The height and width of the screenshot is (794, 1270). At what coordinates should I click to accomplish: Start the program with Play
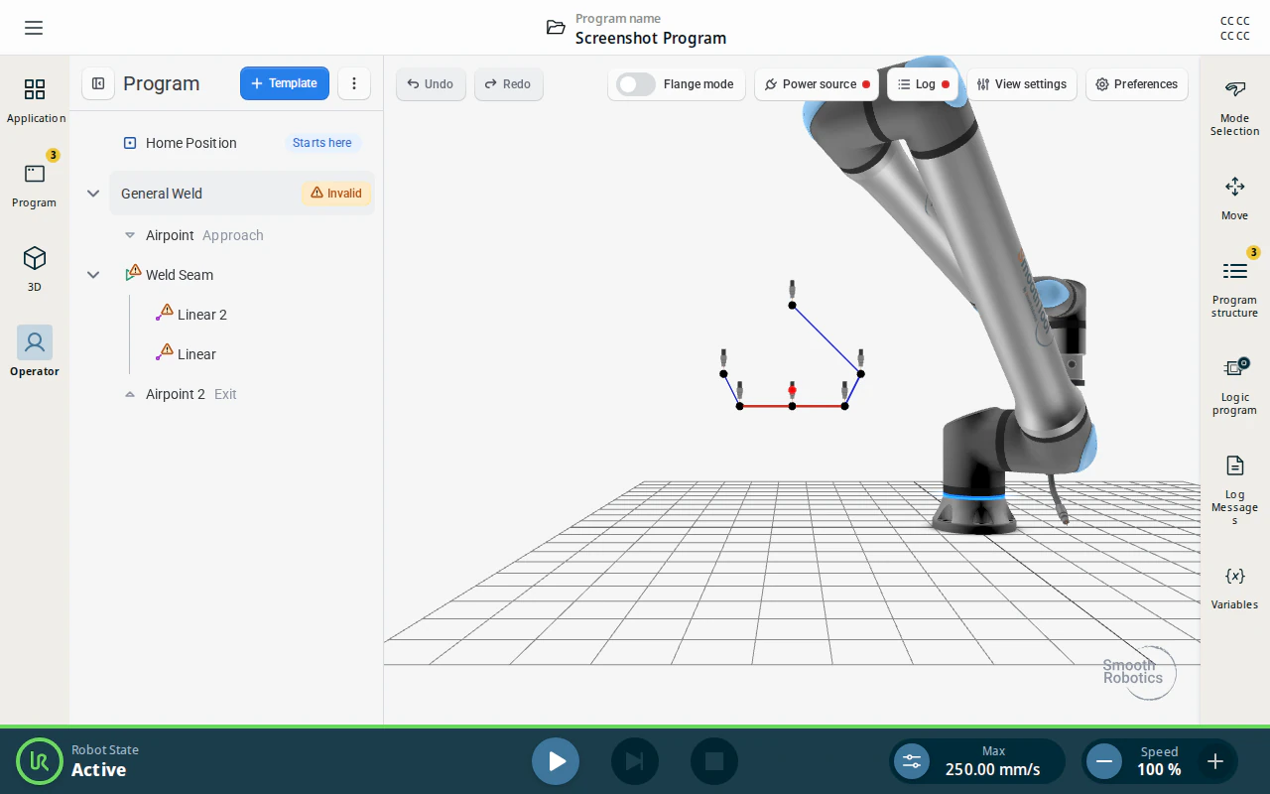[x=556, y=761]
